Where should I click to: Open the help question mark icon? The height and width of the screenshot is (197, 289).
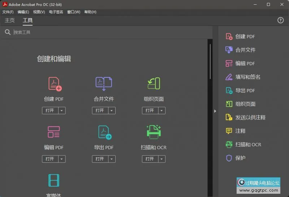pyautogui.click(x=280, y=21)
